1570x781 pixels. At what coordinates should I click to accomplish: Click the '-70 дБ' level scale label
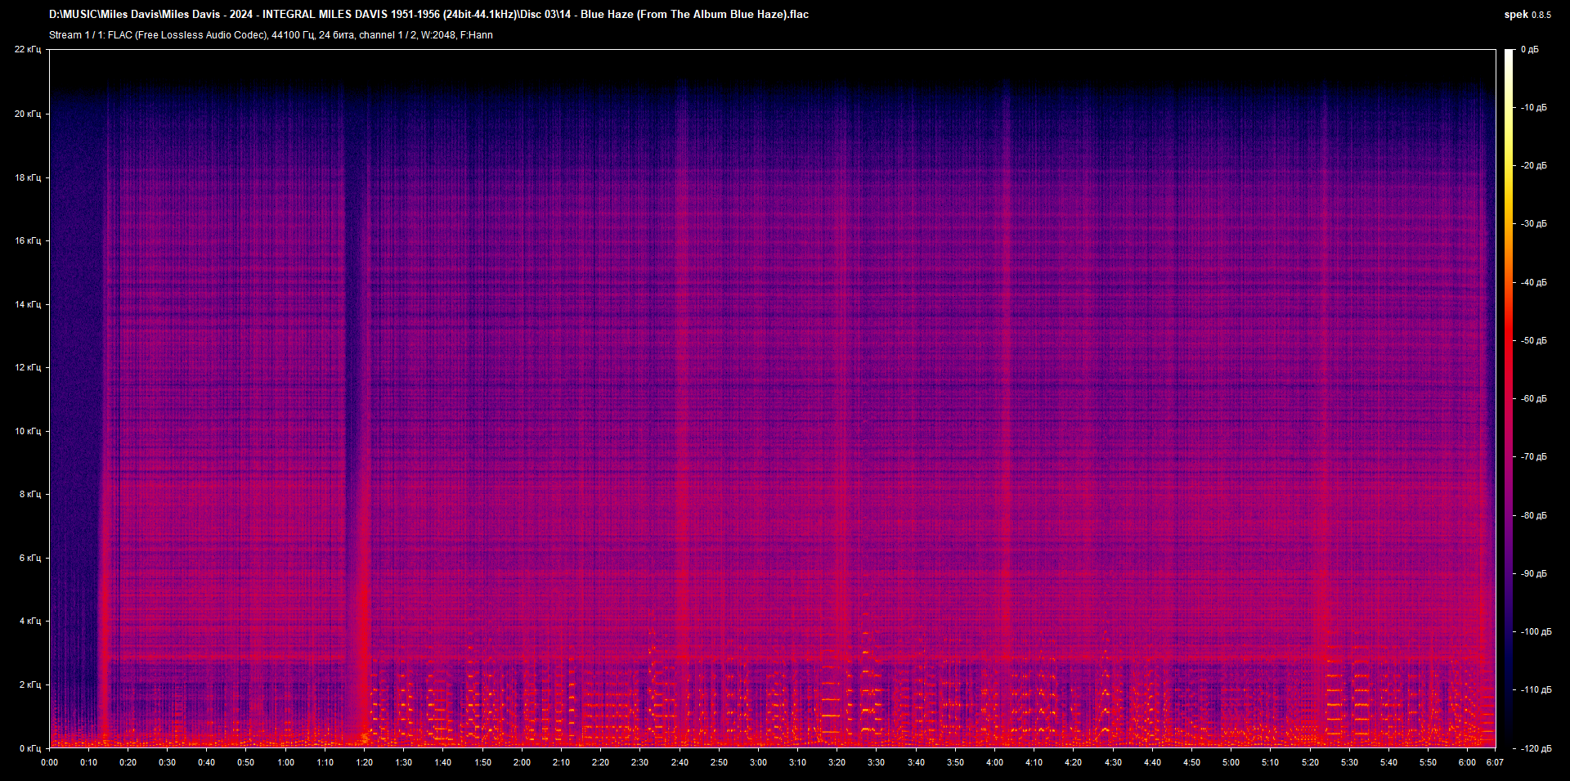(x=1533, y=456)
